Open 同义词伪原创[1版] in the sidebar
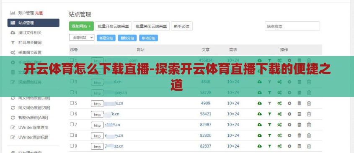 click(x=34, y=98)
